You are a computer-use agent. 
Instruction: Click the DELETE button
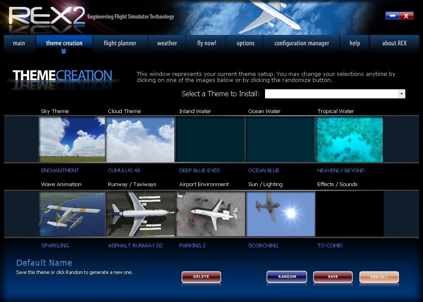(x=201, y=277)
